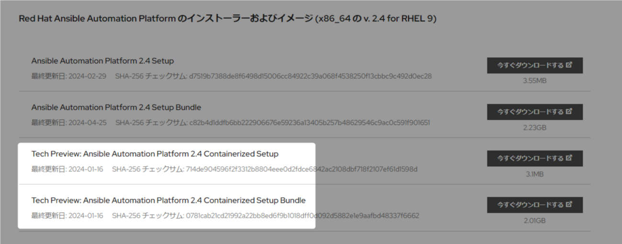Click the external-link icon for Setup Bundle download
The width and height of the screenshot is (622, 244).
569,112
